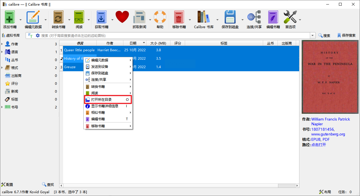Open dropdown arrow next to Save to disk
Viewport: 360px width, 196px height.
(x=242, y=20)
